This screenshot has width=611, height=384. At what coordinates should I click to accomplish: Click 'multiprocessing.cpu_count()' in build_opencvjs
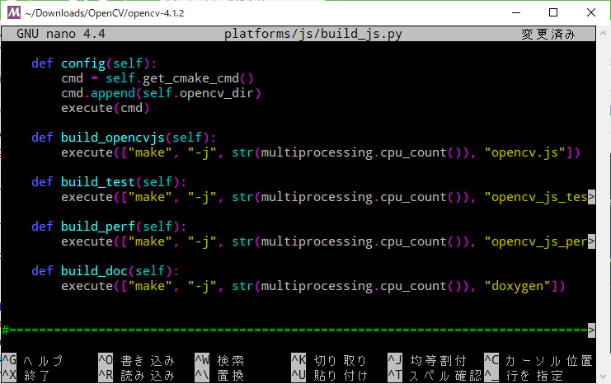click(x=361, y=152)
